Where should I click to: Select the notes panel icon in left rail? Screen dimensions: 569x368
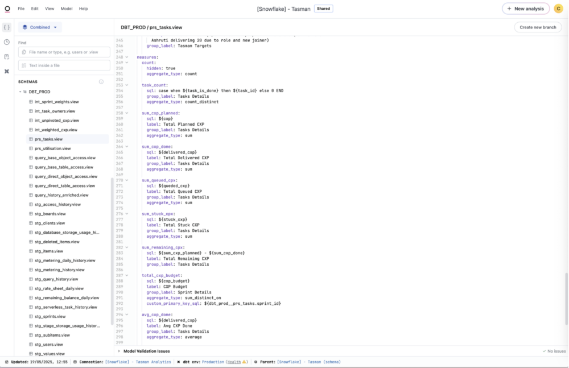point(6,56)
